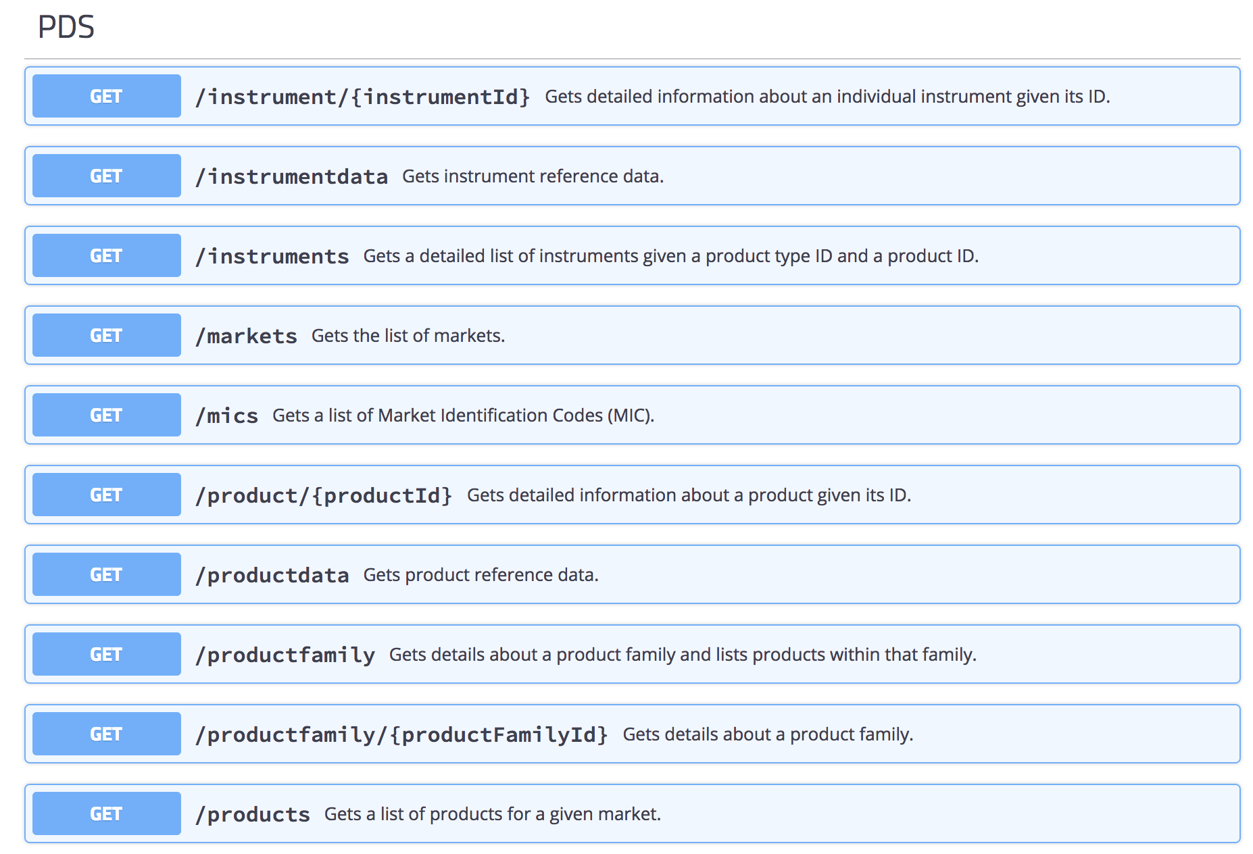The image size is (1253, 854).
Task: Click the GET badge for /mics
Action: tap(105, 414)
